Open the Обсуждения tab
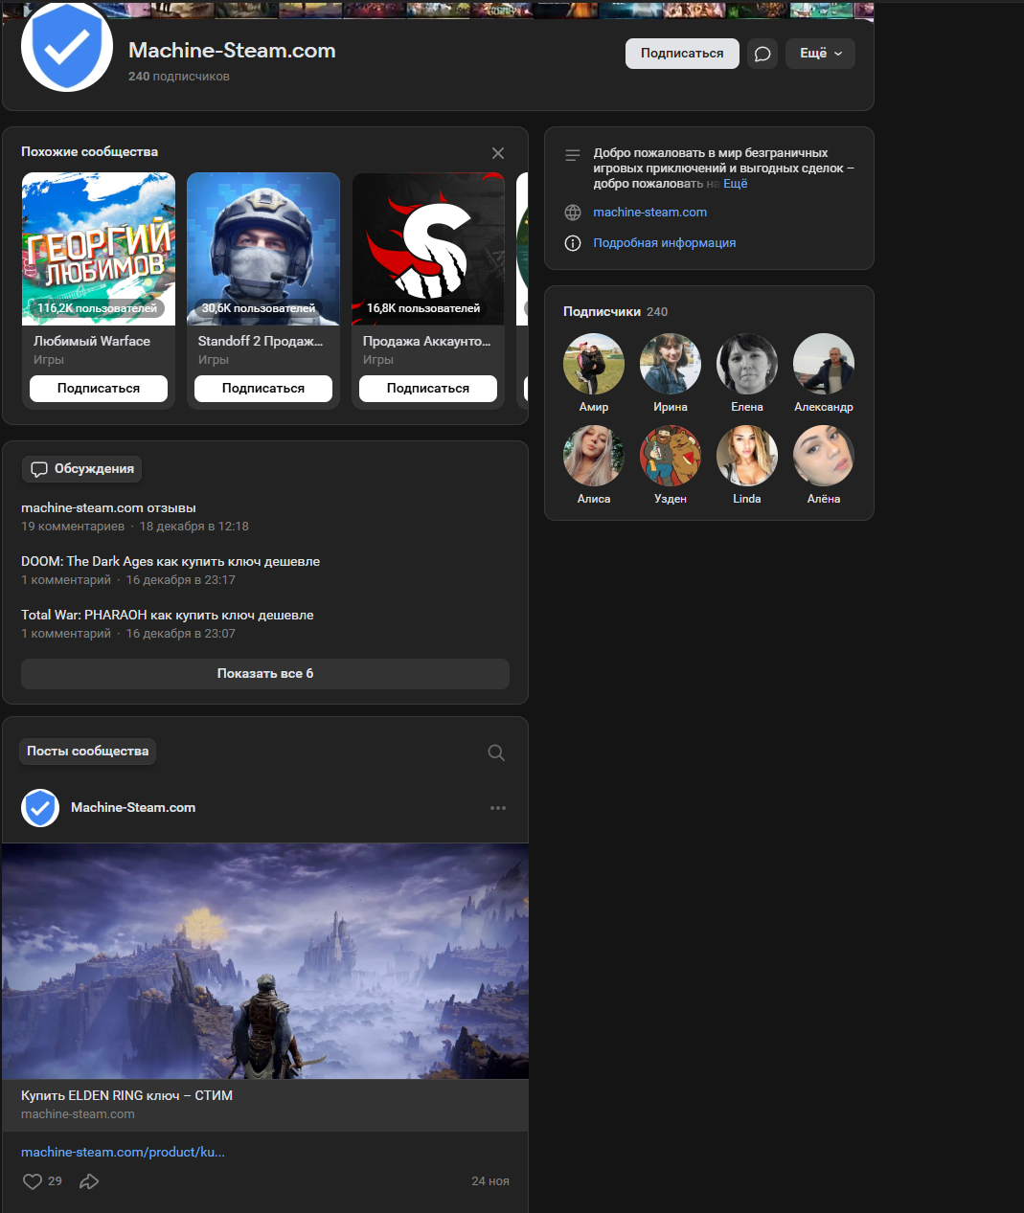Viewport: 1024px width, 1213px height. click(82, 469)
